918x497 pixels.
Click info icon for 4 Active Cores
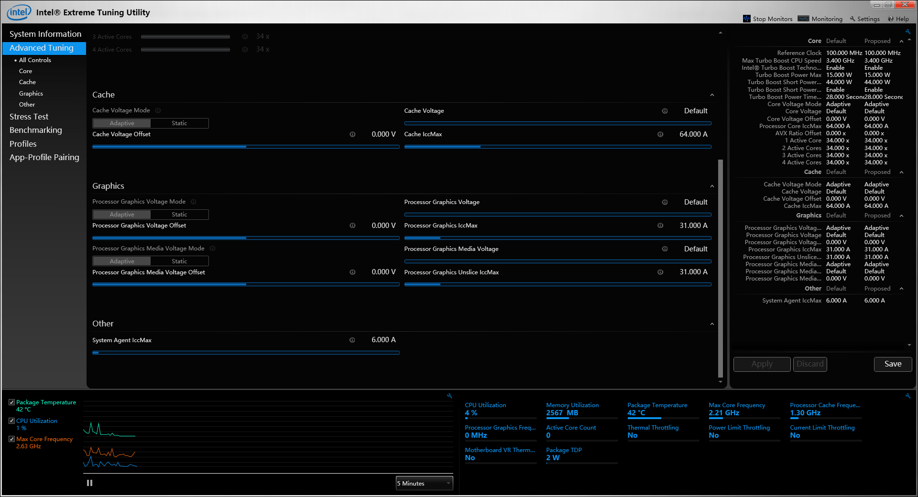pyautogui.click(x=245, y=50)
